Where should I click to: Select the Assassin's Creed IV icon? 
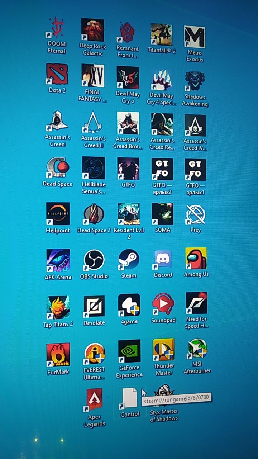(x=195, y=126)
